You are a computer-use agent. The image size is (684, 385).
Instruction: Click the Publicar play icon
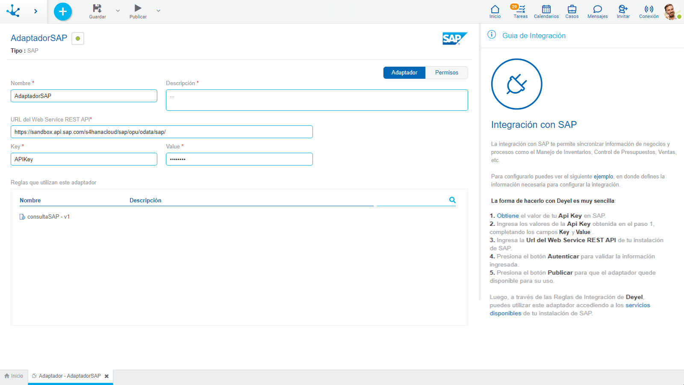138,8
